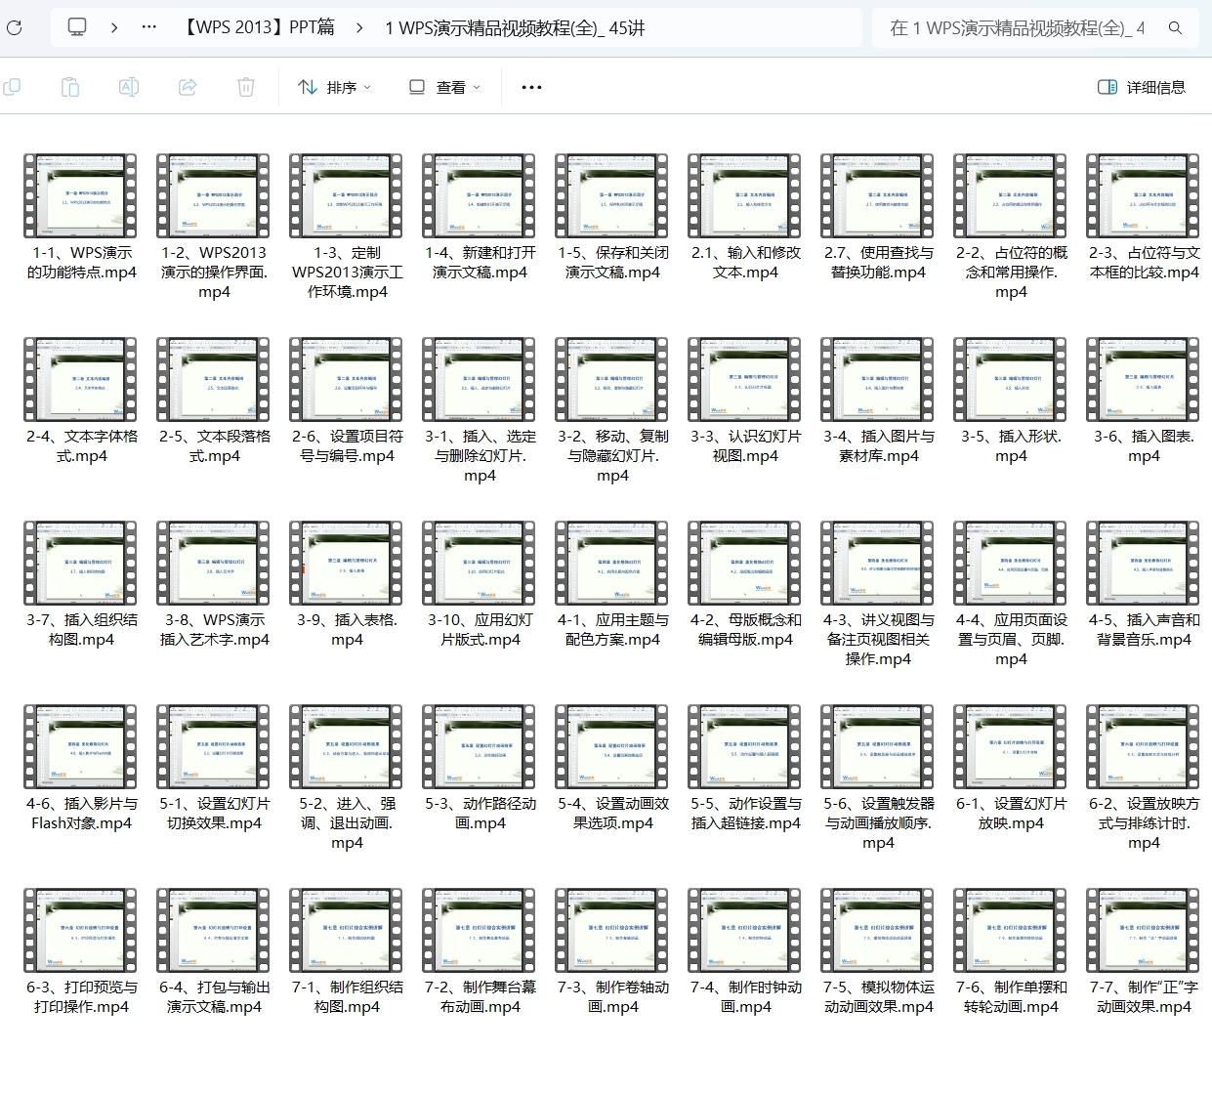
Task: Click the Share toolbar icon
Action: [188, 87]
